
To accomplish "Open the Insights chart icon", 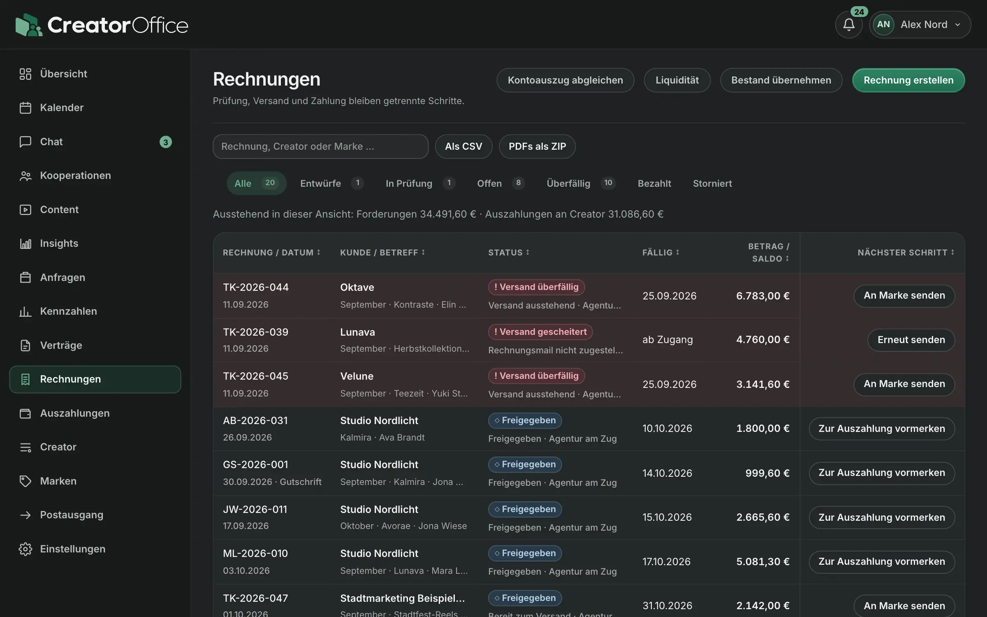I will click(x=25, y=244).
